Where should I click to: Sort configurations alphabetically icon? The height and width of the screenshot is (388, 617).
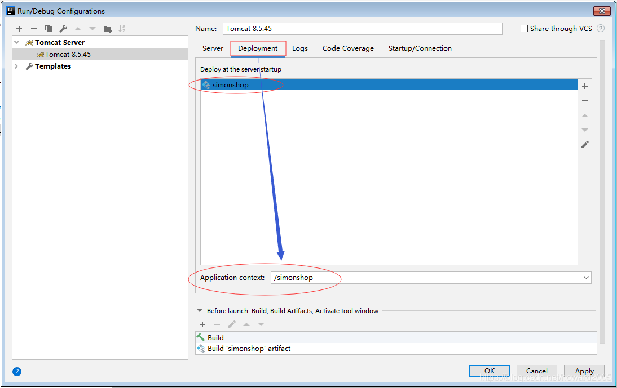(x=122, y=29)
